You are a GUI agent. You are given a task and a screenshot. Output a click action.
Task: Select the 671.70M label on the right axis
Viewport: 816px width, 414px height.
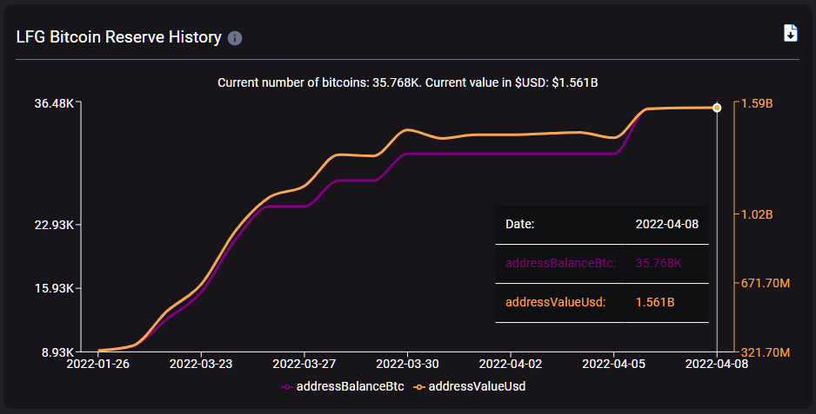(x=766, y=283)
